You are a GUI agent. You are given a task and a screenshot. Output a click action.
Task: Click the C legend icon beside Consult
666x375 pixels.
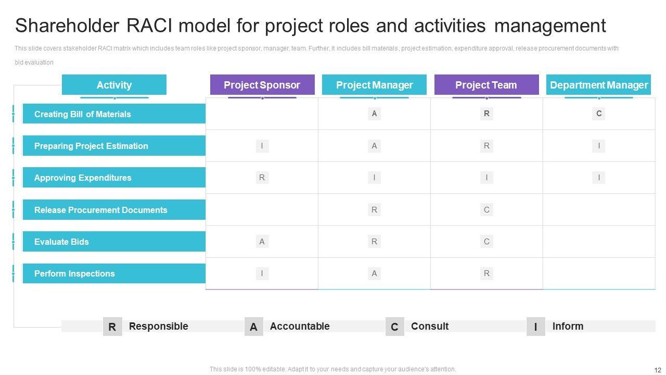click(x=394, y=327)
